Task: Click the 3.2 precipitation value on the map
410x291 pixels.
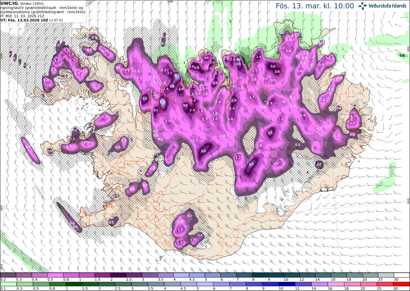Action: click(x=203, y=151)
